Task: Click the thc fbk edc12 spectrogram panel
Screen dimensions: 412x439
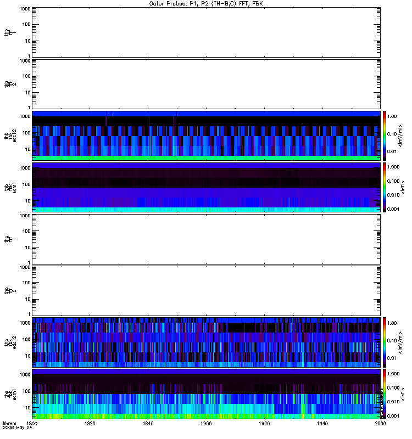Action: (206, 342)
